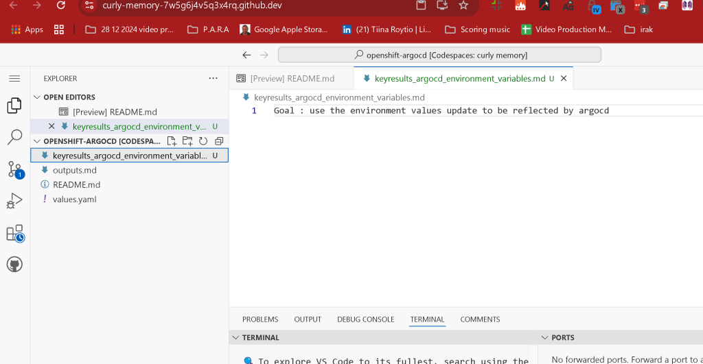Screen dimensions: 703x364
Task: Click the install app icon in address bar
Action: click(442, 5)
